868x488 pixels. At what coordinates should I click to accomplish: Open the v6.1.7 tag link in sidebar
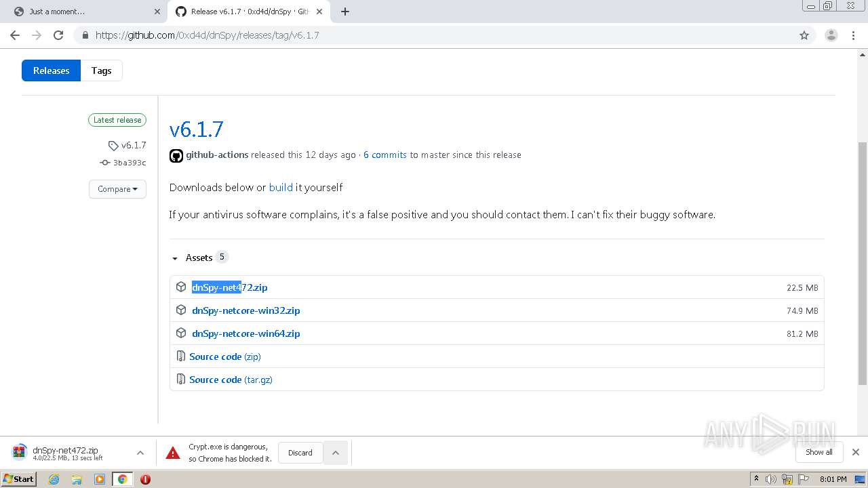coord(127,145)
